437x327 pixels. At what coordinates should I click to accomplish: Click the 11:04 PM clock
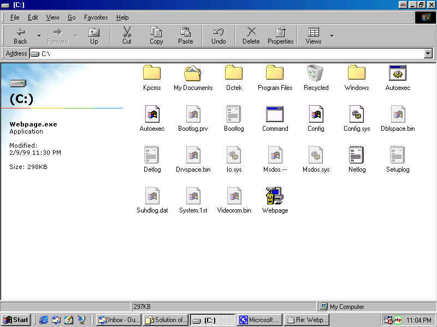[x=419, y=320]
